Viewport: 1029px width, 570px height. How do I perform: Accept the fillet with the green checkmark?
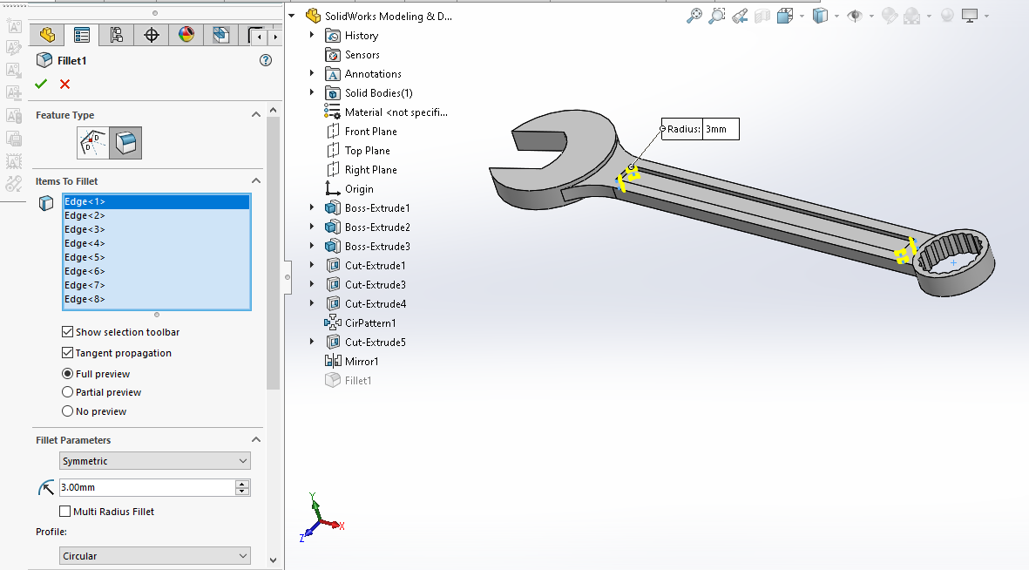[40, 85]
